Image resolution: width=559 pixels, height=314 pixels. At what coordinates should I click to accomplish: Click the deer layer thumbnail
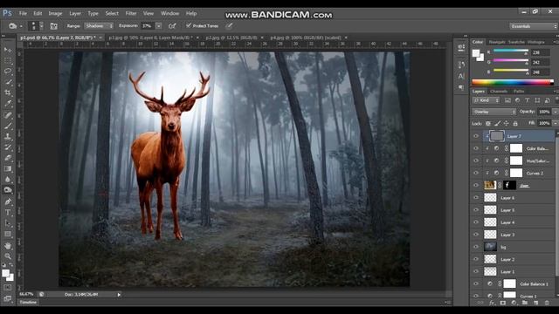coord(490,185)
